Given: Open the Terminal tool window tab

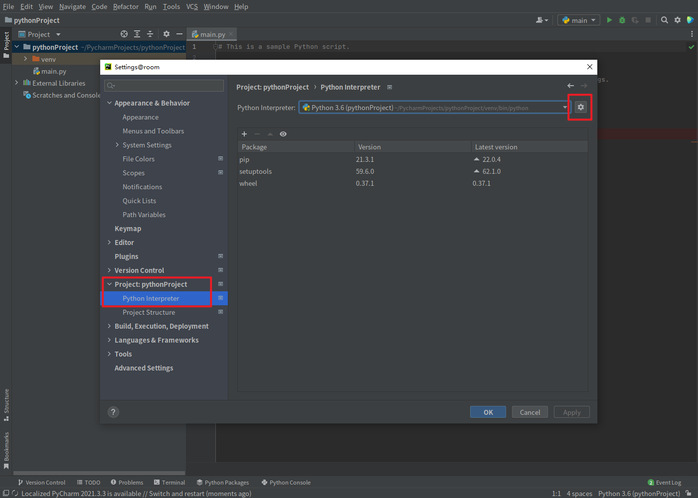Looking at the screenshot, I should coord(170,482).
